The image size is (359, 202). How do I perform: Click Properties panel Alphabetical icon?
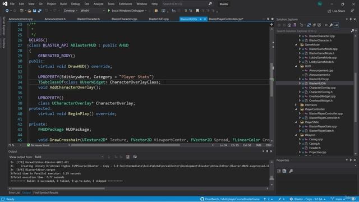click(x=284, y=171)
